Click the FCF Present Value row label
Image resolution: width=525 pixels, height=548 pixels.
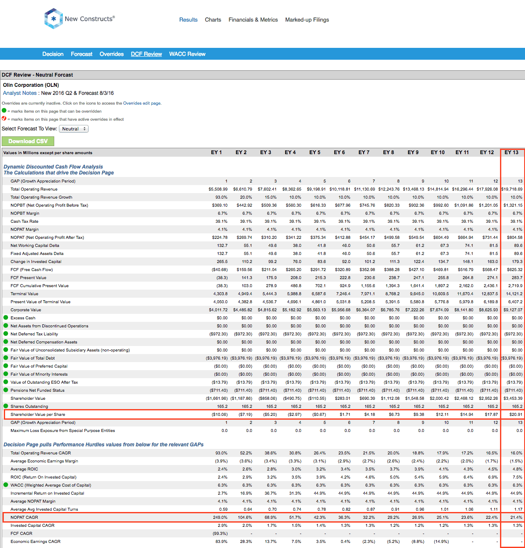point(28,278)
